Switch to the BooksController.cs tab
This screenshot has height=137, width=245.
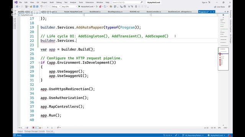pyautogui.click(x=154, y=12)
